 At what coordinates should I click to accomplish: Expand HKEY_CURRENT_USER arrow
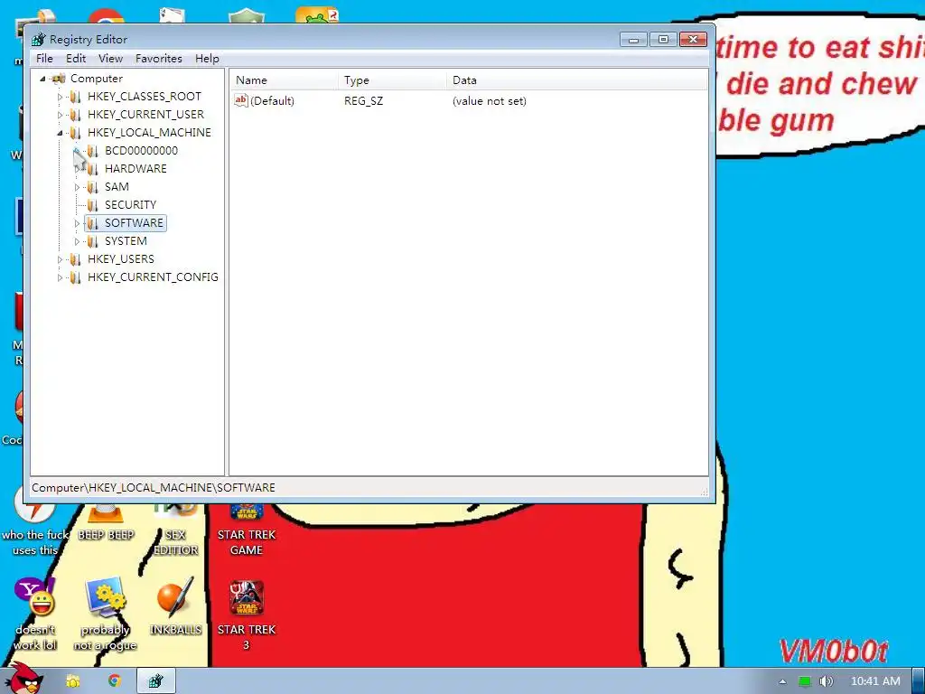pyautogui.click(x=60, y=115)
